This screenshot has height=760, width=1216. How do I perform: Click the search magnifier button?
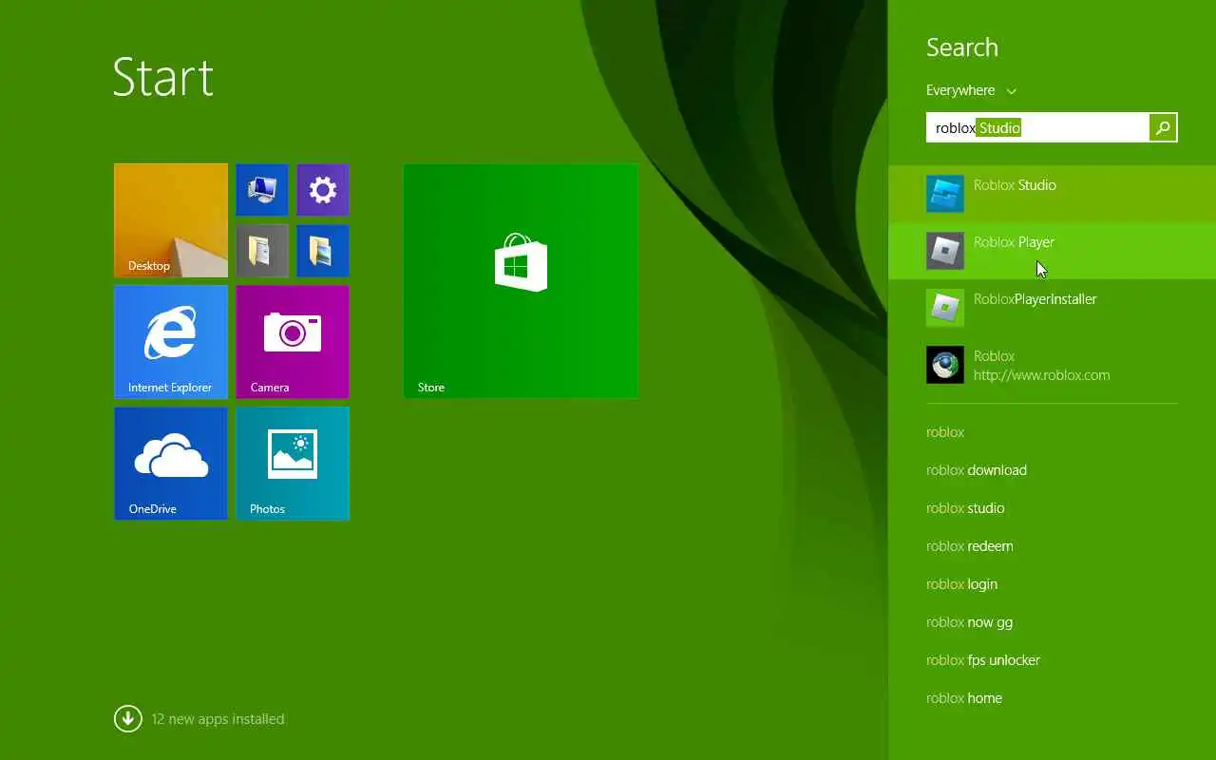point(1163,127)
